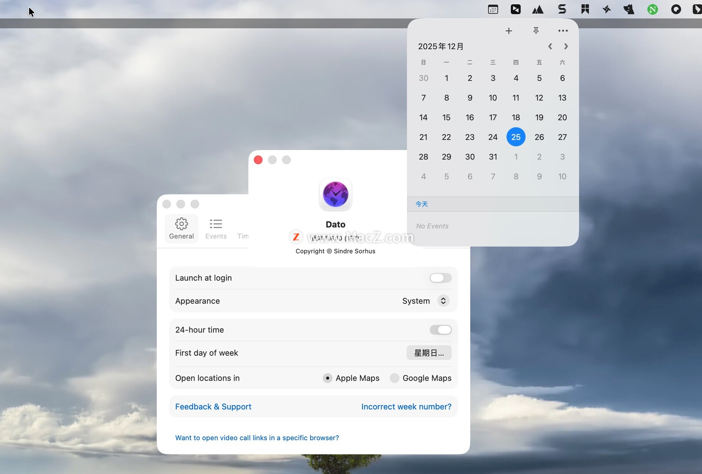Select the Google Maps radio button
This screenshot has width=702, height=474.
[x=395, y=378]
